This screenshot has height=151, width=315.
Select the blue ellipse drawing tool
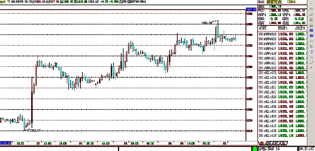tap(311, 36)
